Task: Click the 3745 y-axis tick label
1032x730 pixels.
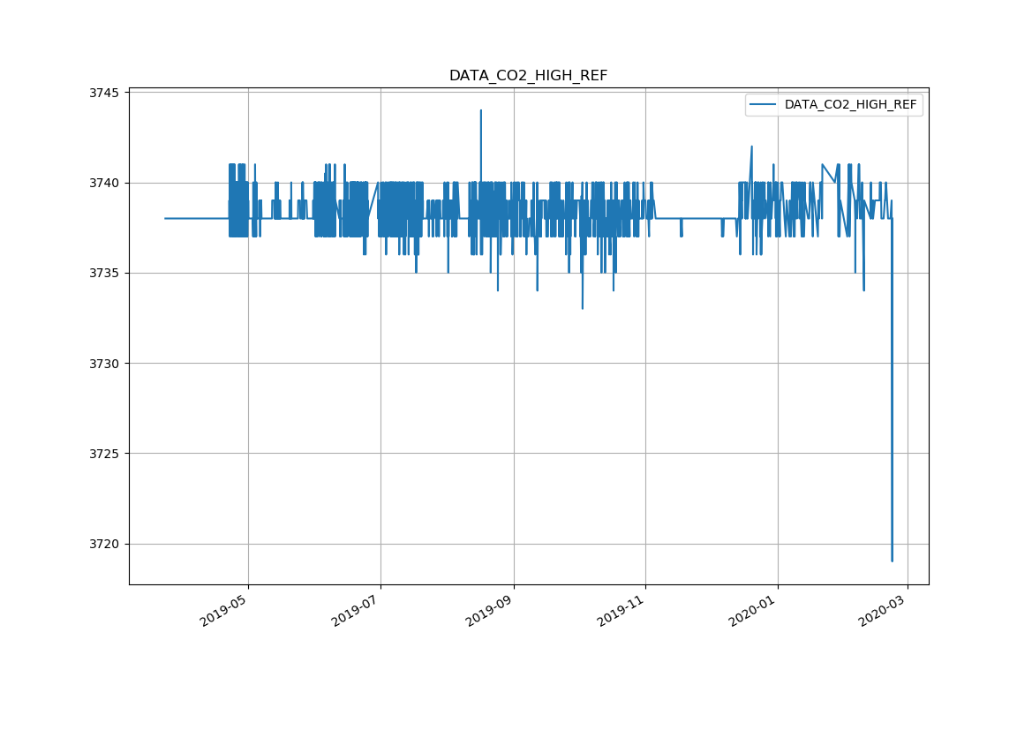Action: (x=106, y=93)
